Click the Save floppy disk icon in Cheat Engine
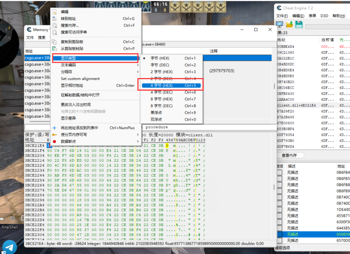Viewport: 350px width, 254px height. click(x=299, y=24)
